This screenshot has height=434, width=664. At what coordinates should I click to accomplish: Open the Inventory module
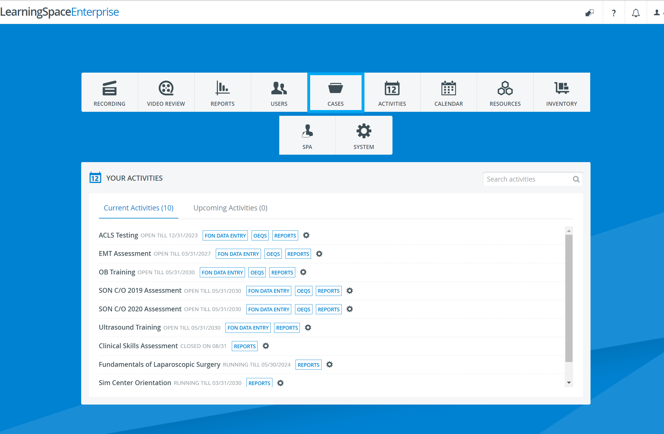point(562,92)
